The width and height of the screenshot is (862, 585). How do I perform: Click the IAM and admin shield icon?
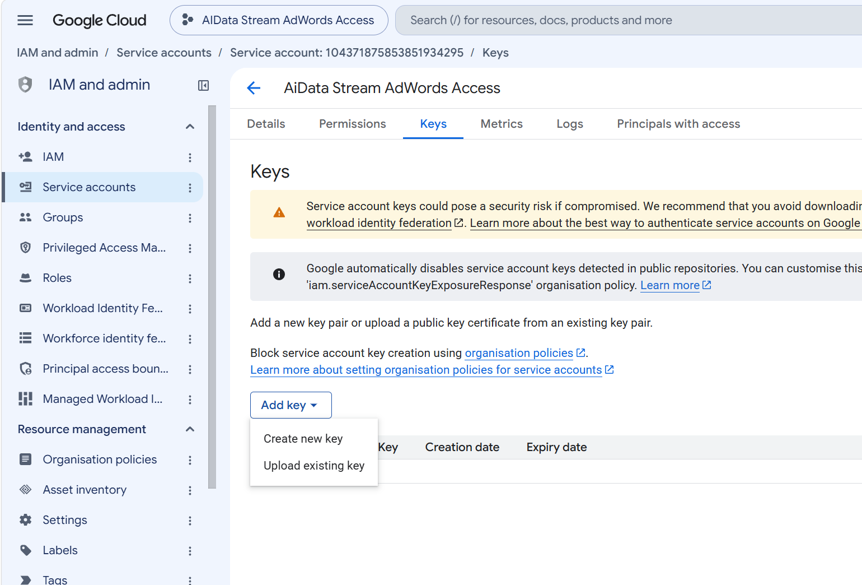25,85
